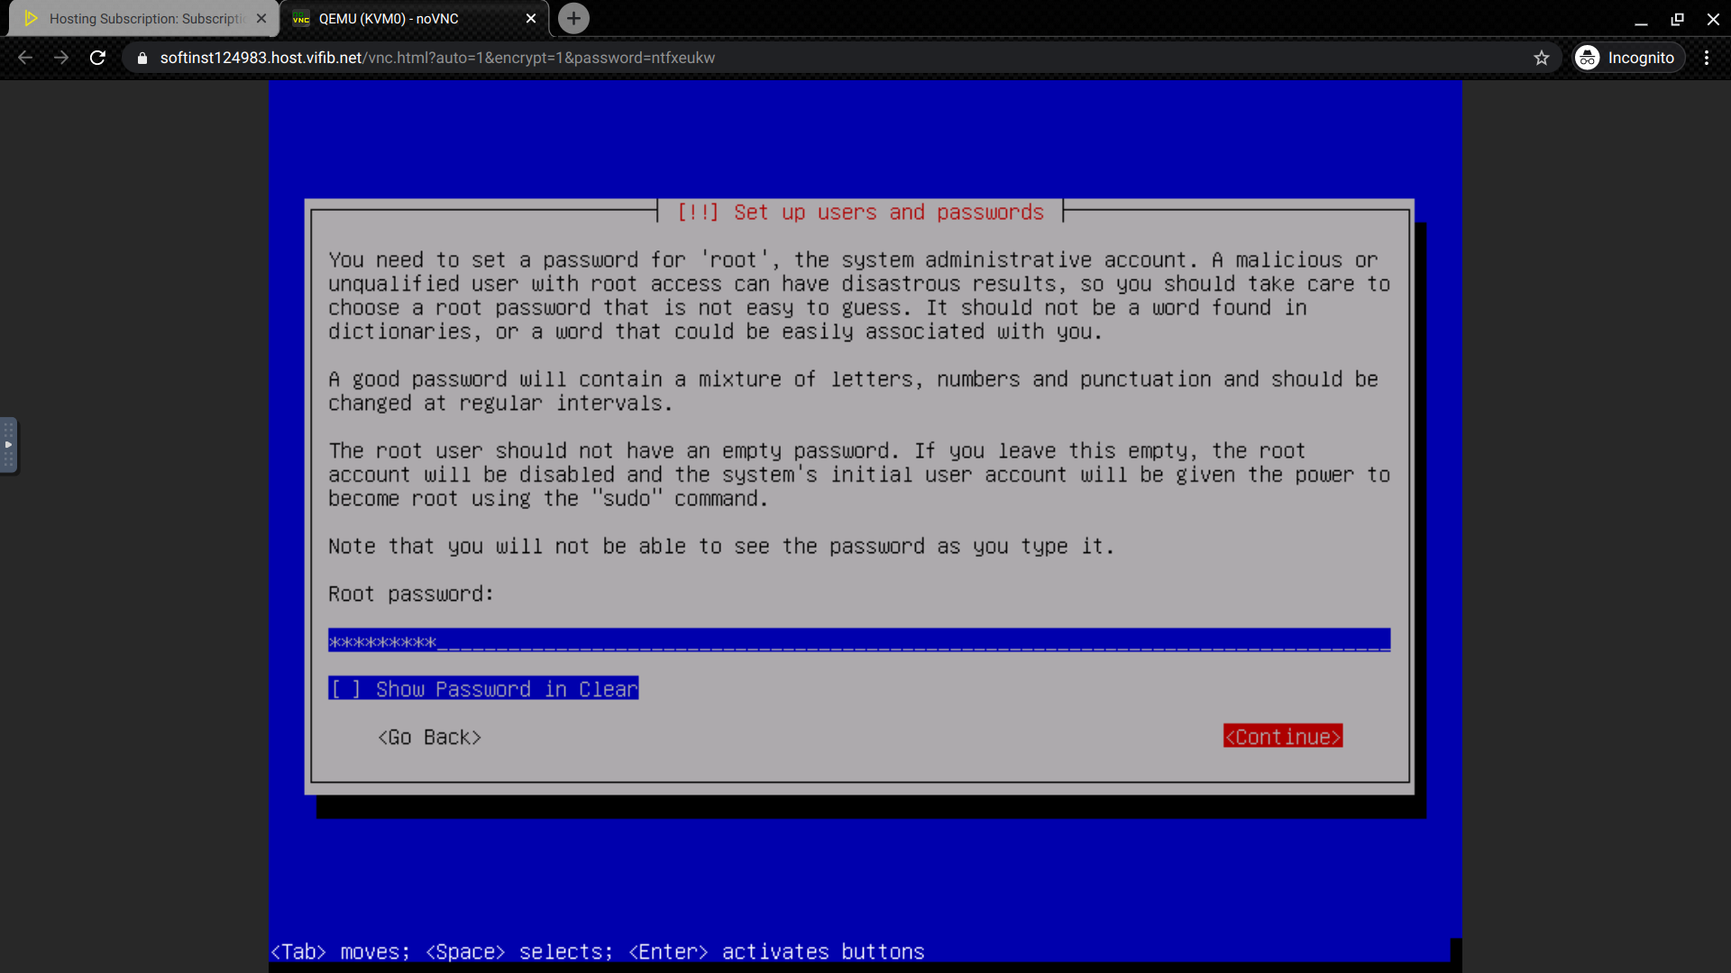Click the Hosting Subscription tab favicon
Image resolution: width=1731 pixels, height=973 pixels.
pyautogui.click(x=31, y=18)
